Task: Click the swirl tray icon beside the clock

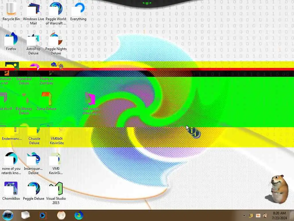Action: pos(265,216)
